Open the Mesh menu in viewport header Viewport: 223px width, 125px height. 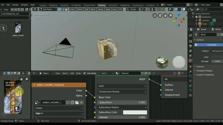point(93,9)
